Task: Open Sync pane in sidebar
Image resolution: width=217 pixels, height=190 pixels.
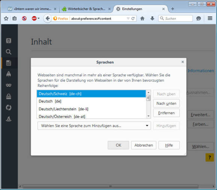Action: click(9, 107)
